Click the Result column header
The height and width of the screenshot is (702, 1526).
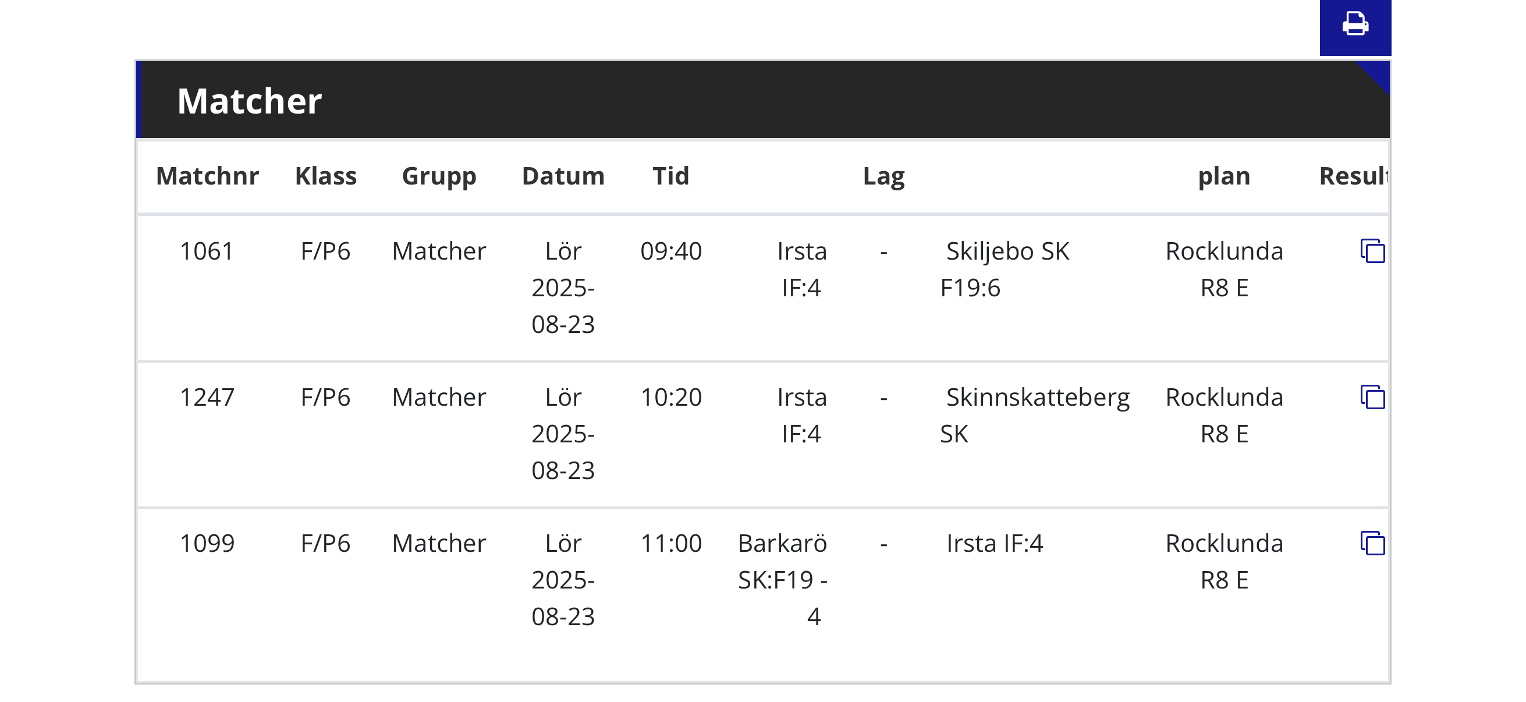[1353, 176]
